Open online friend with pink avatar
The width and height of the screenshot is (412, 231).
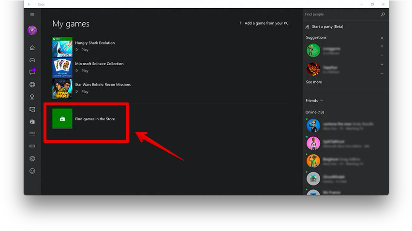pos(313,144)
